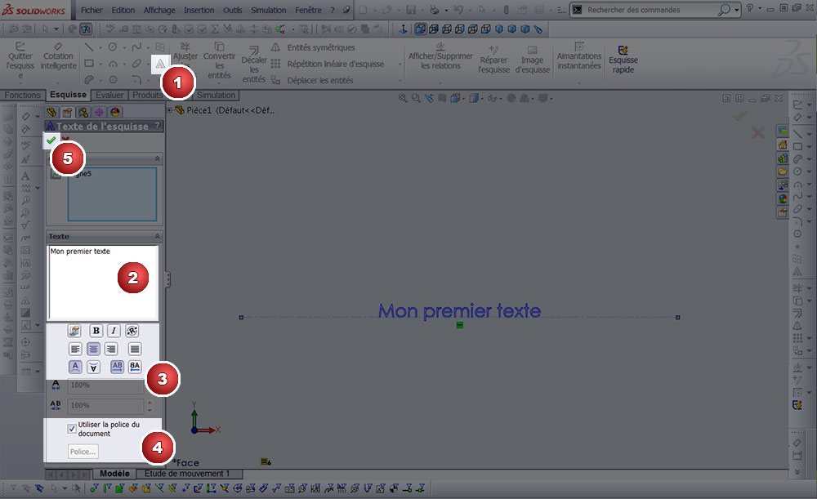Cancel sketch with red X in viewport
Screen dimensions: 817x499
coord(757,132)
